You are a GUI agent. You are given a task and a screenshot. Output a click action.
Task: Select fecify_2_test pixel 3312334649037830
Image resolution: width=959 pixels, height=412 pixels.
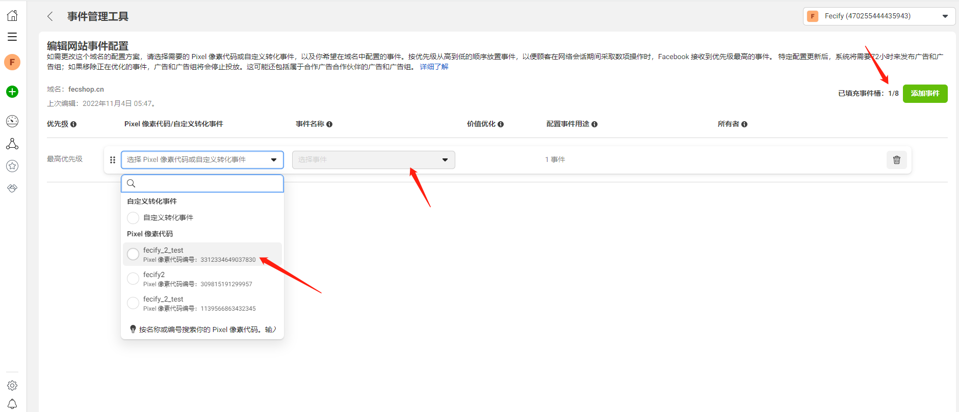(x=202, y=254)
